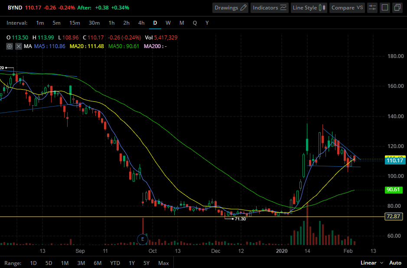The height and width of the screenshot is (268, 407).
Task: Open the Compare VS option
Action: point(347,8)
